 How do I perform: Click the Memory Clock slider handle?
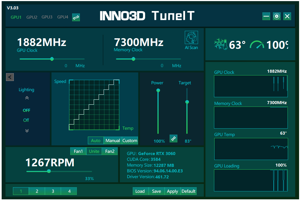133,59
